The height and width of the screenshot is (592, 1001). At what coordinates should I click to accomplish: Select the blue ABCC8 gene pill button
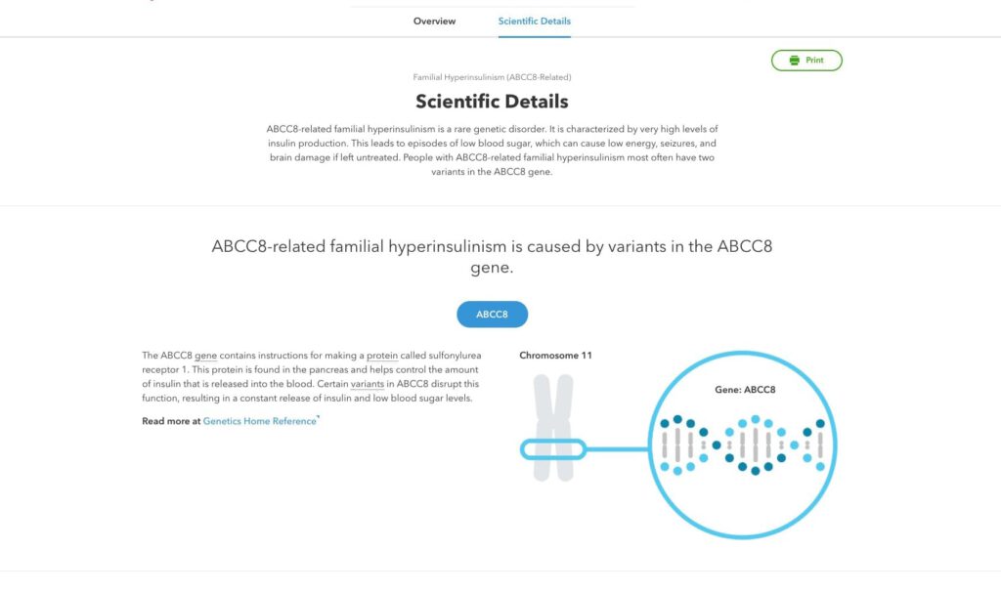click(x=493, y=314)
